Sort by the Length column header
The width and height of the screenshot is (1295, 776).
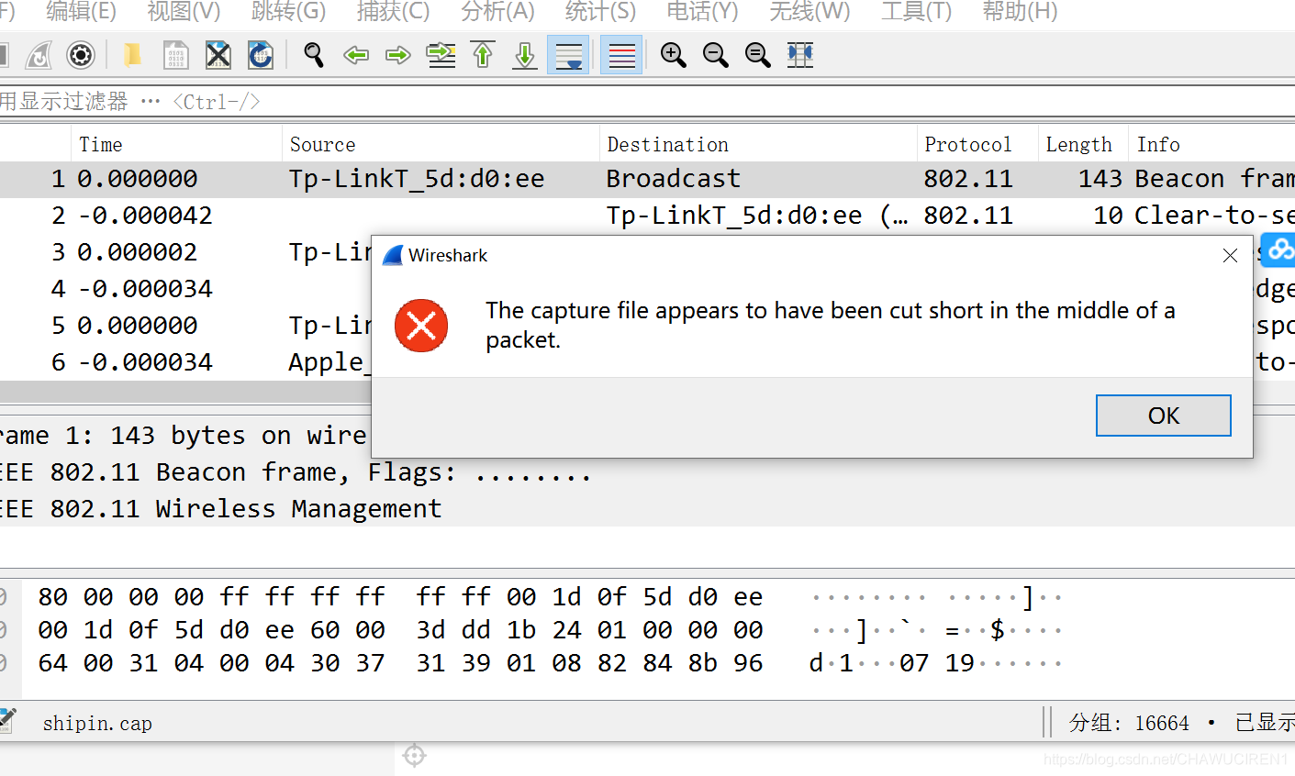(1083, 144)
